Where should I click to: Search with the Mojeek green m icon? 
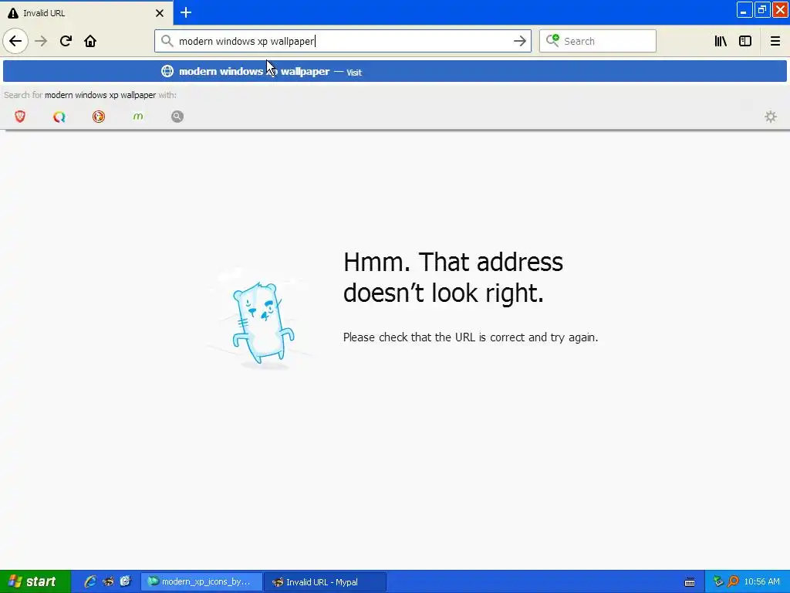pos(138,117)
